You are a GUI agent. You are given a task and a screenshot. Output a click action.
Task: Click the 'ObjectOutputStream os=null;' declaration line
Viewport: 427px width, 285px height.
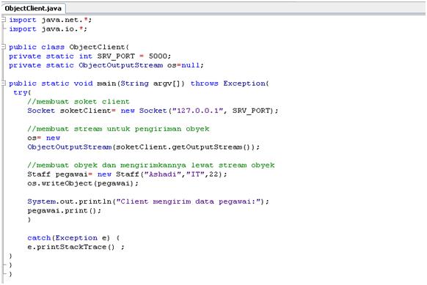tap(106, 65)
